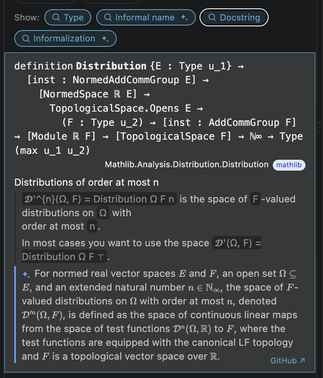Screen dimensions: 323x378
Task: Toggle the Docstring show filter
Action: (x=234, y=18)
